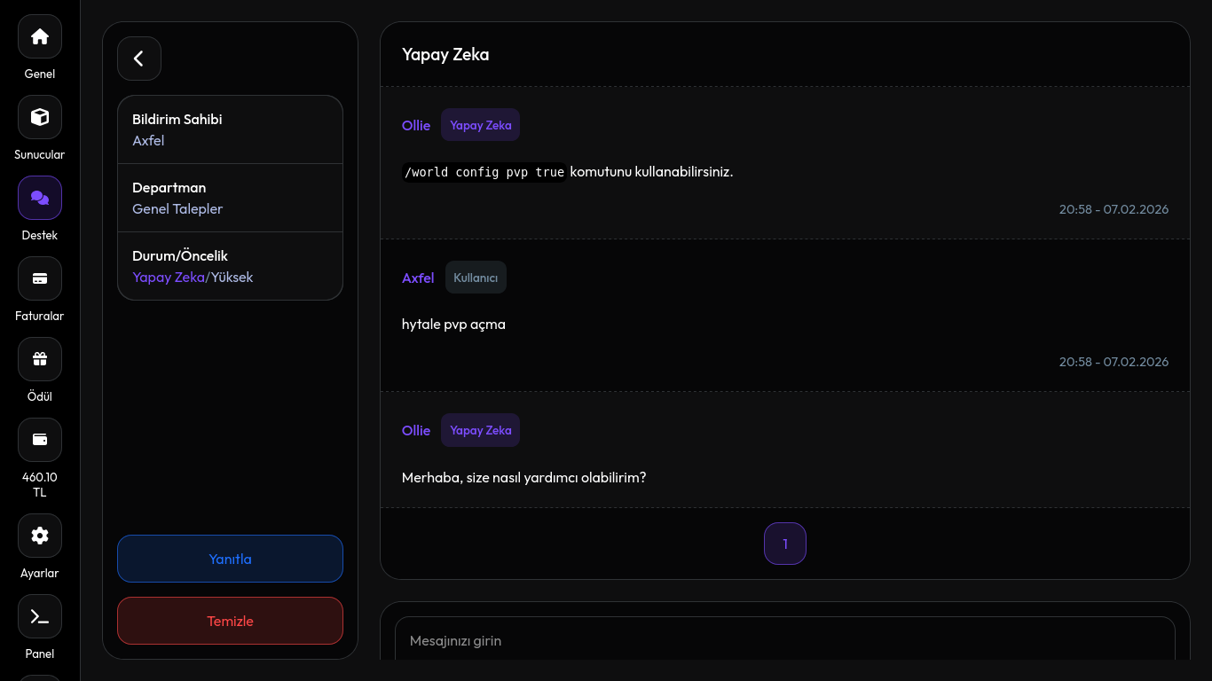Click the purple Yapay Zeka status link
This screenshot has height=681, width=1212.
coord(169,278)
